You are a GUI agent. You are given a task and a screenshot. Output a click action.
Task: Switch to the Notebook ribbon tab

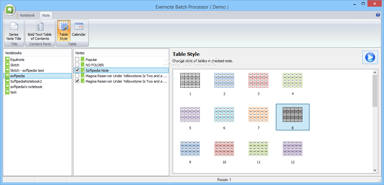coord(27,15)
